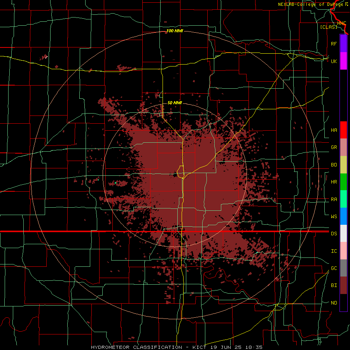350x350 pixels.
Task: Select the white DS legend color swatch
Action: 343,233
